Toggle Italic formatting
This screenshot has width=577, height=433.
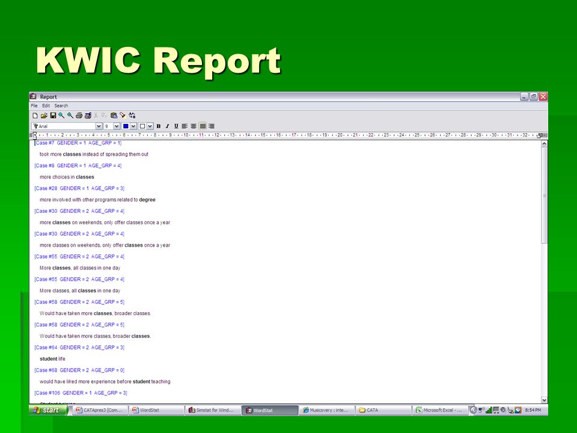pos(168,126)
